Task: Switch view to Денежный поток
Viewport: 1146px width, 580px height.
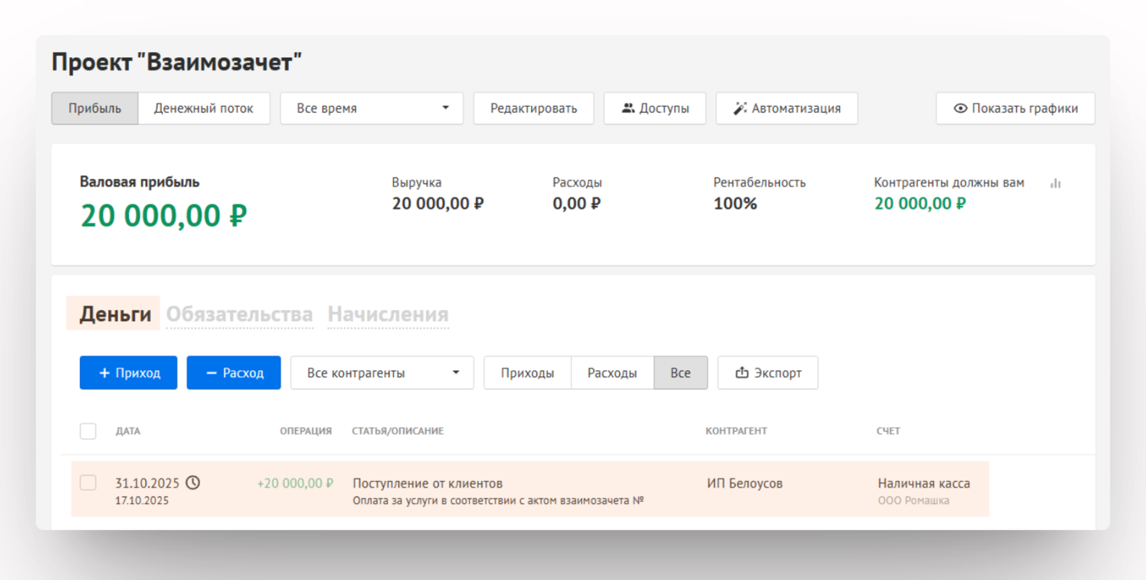Action: point(203,108)
